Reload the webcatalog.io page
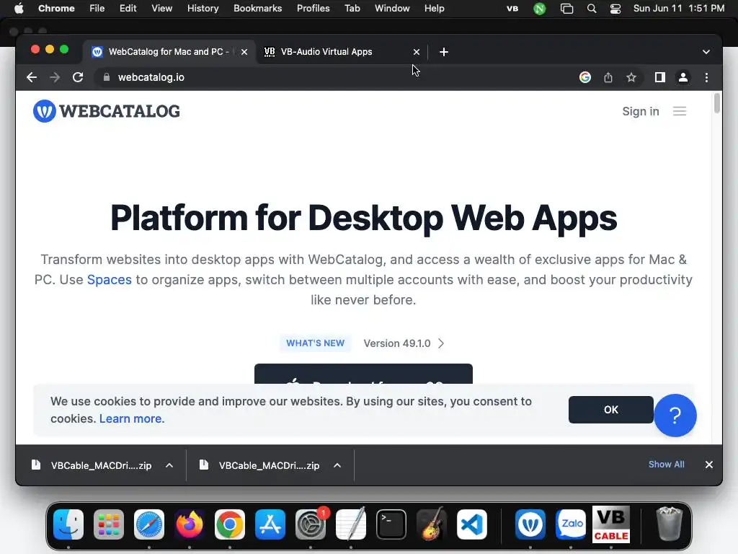 (78, 77)
